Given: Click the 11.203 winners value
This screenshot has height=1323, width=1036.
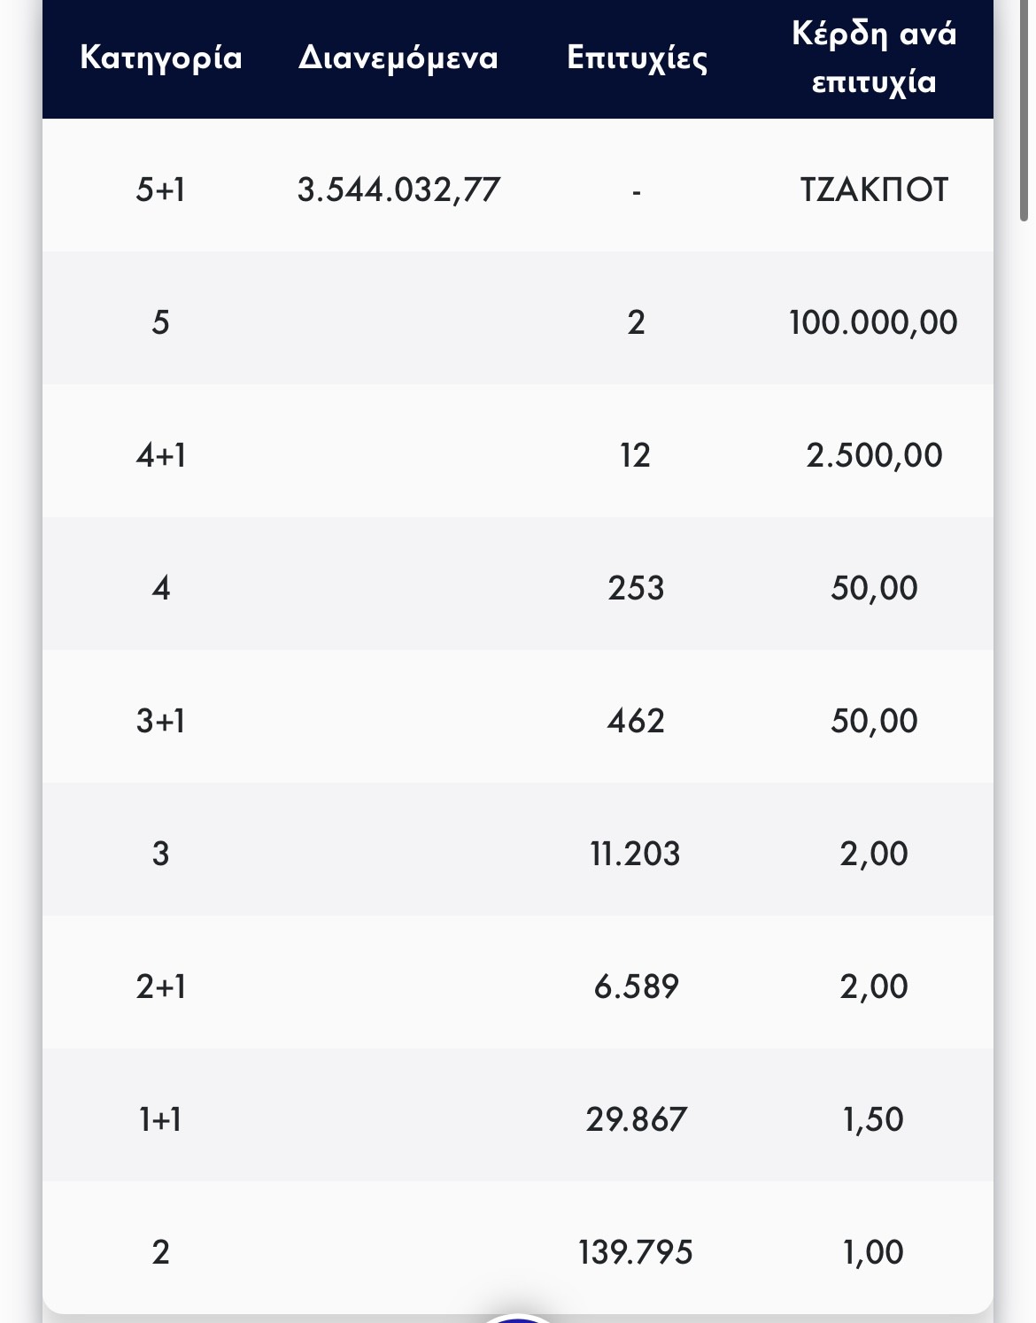Looking at the screenshot, I should (x=636, y=854).
